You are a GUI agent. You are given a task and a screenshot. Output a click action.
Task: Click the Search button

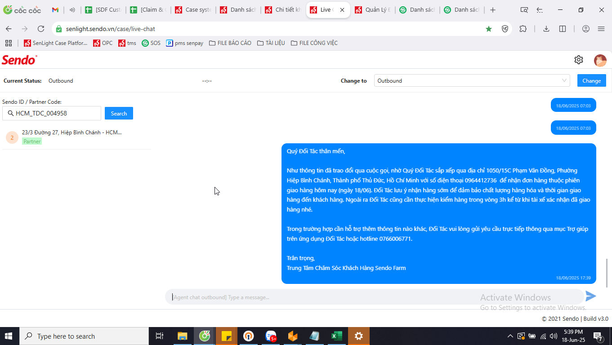pos(119,114)
